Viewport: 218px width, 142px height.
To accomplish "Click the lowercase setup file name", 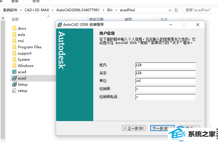I will pyautogui.click(x=23, y=91).
